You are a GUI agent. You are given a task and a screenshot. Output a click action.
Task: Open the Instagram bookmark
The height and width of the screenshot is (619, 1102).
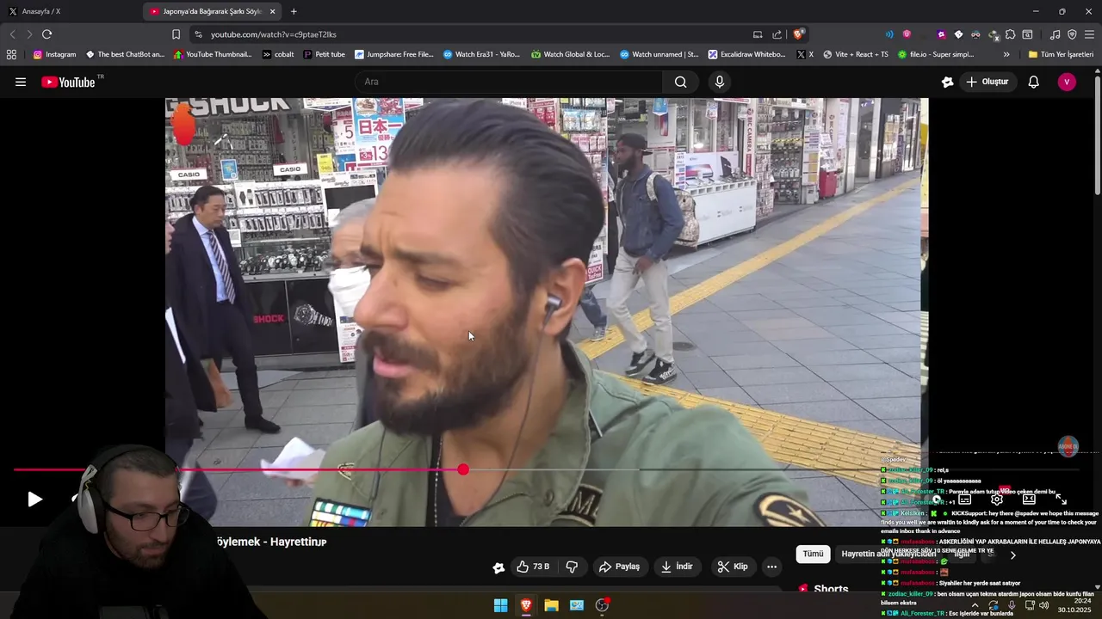coord(54,54)
